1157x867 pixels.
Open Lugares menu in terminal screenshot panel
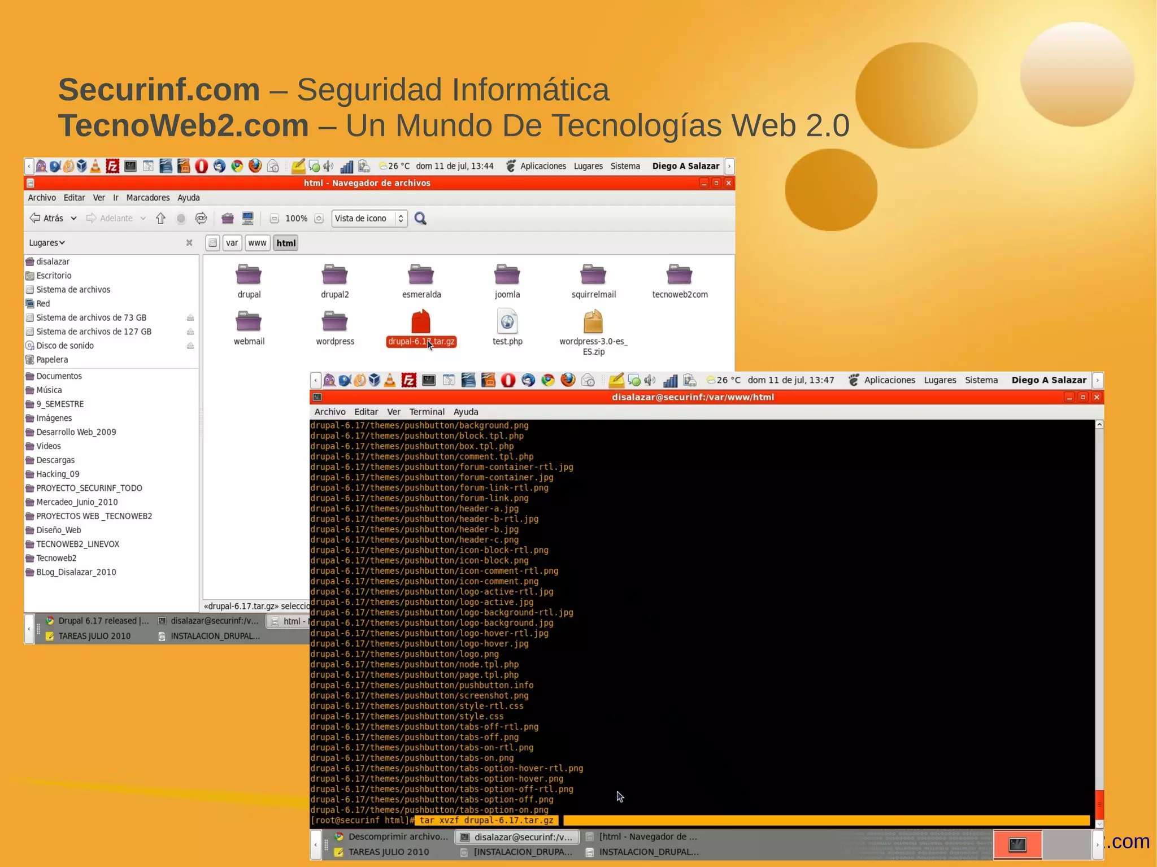pyautogui.click(x=940, y=380)
